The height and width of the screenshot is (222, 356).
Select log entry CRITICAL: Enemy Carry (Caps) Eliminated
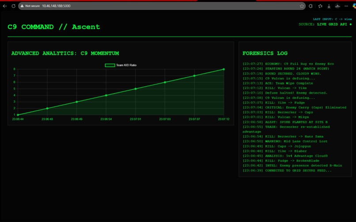295,108
